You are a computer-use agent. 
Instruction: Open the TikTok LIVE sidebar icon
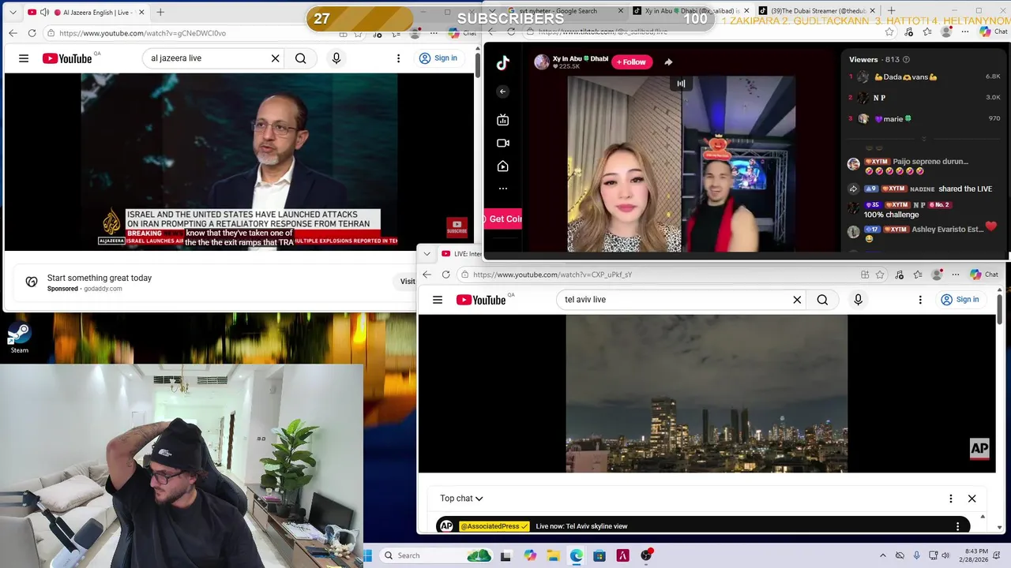(503, 120)
